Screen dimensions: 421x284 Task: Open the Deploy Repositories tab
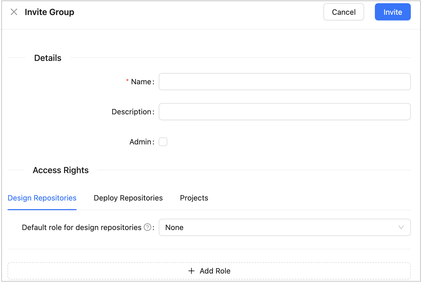coord(128,198)
